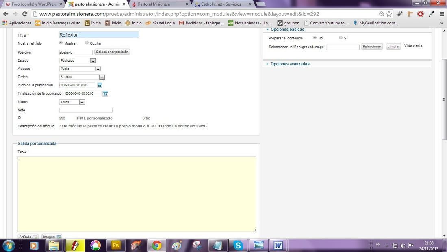The image size is (447, 252).
Task: Open the MyGeoPosition.com bookmark
Action: (x=375, y=23)
